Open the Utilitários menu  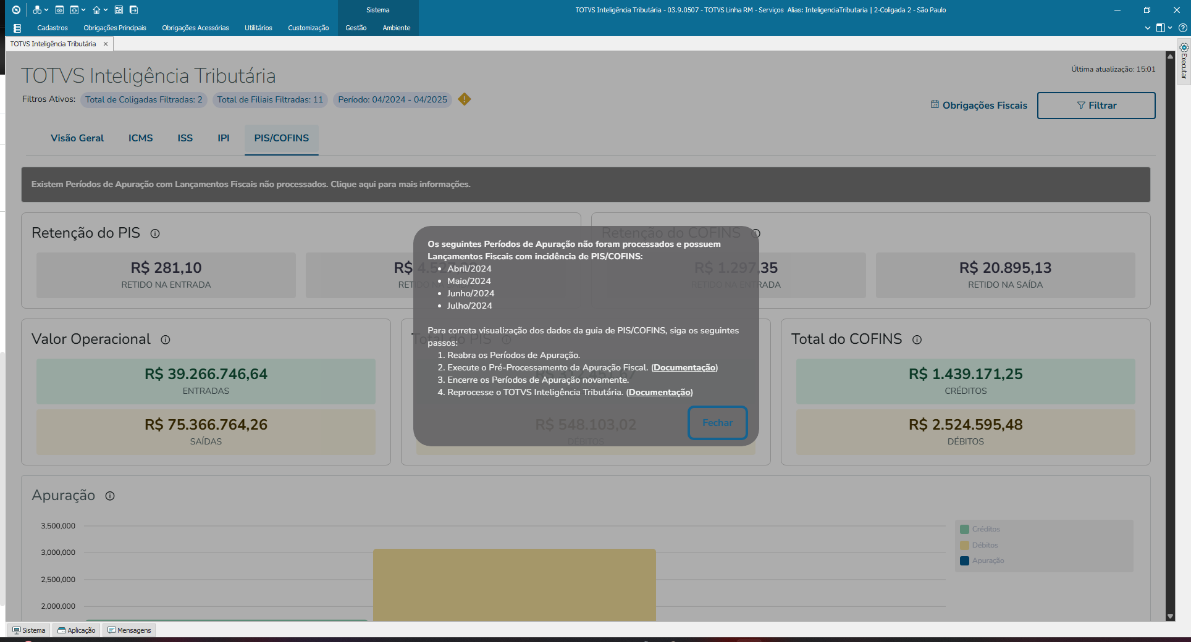tap(258, 28)
